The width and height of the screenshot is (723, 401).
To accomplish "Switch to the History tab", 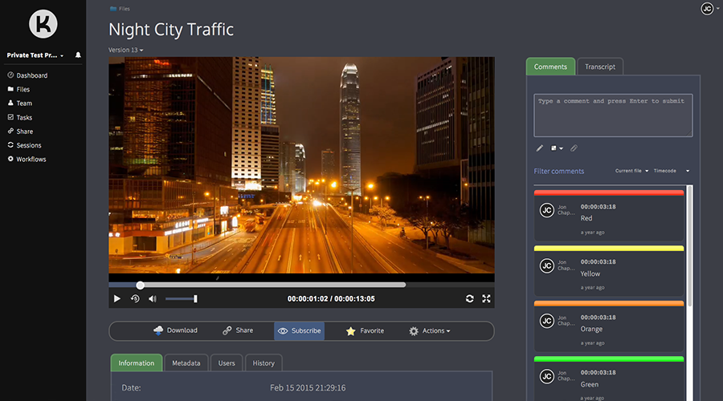I will (263, 363).
